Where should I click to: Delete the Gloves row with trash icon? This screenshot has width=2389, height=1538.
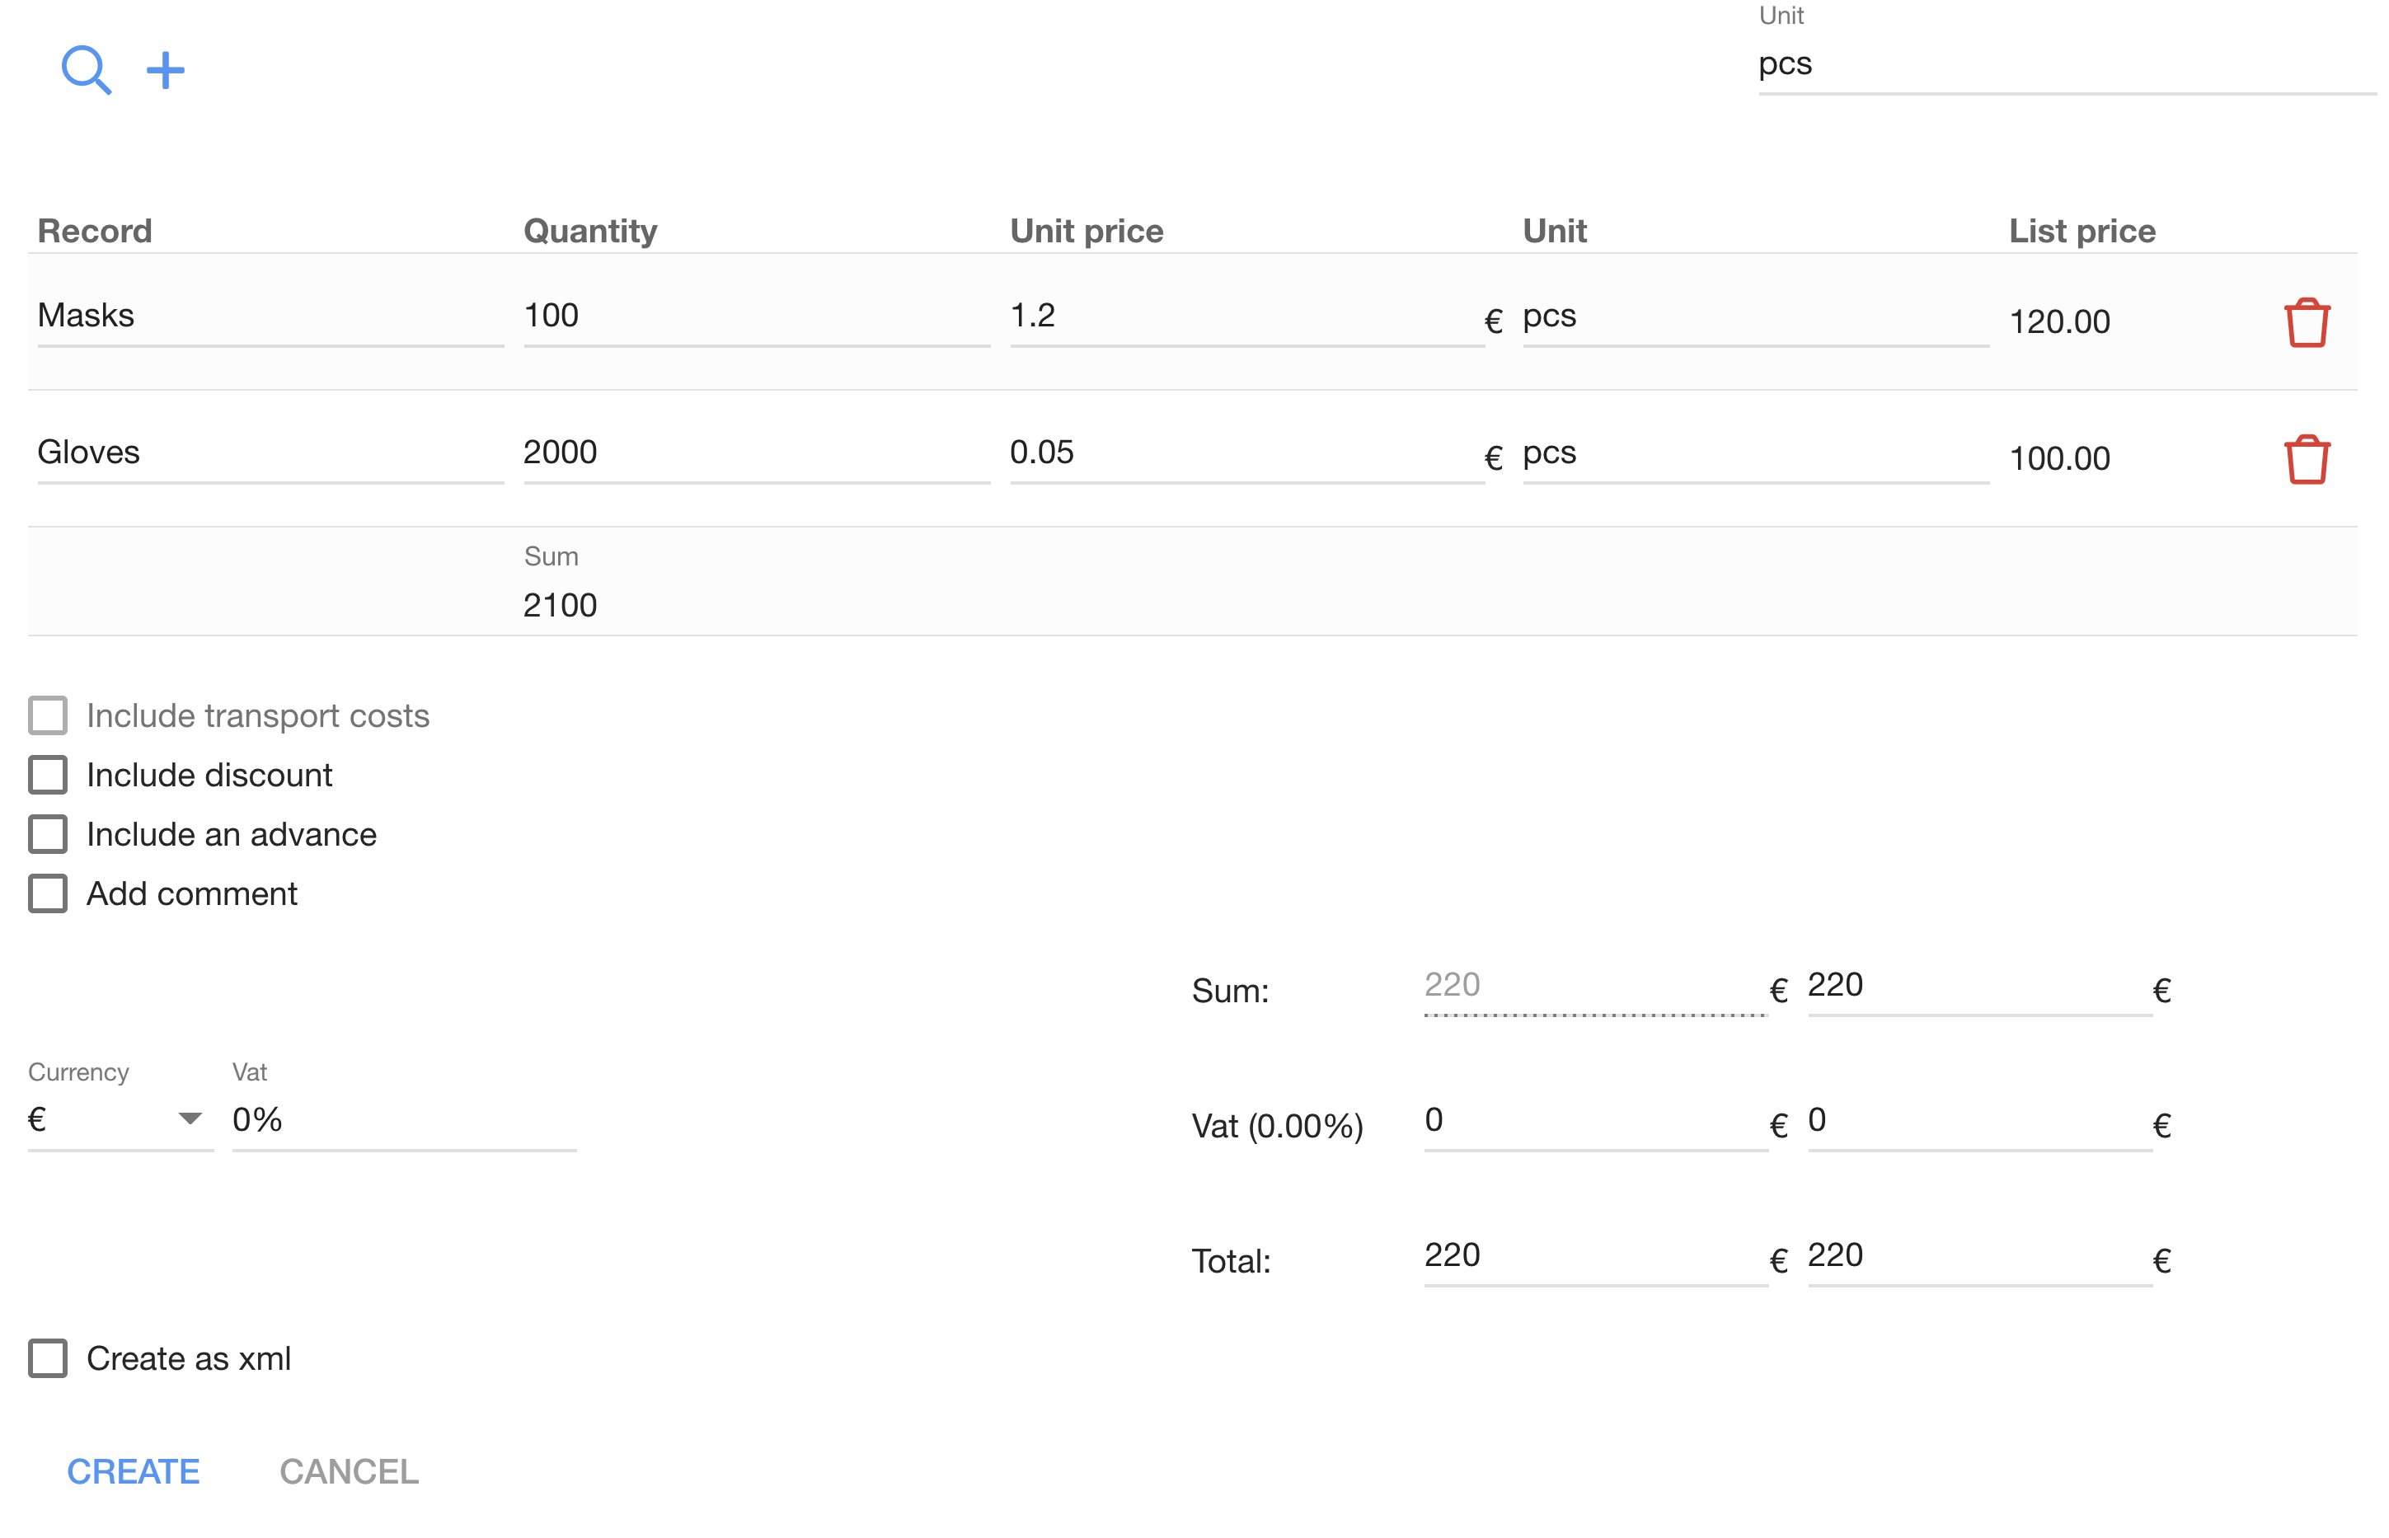[x=2305, y=459]
